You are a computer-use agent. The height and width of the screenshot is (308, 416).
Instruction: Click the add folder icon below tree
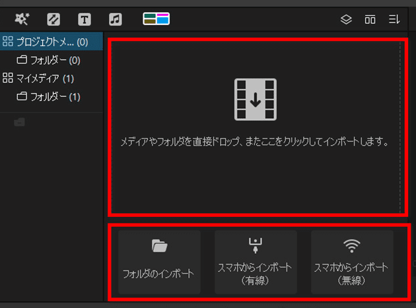tap(19, 121)
